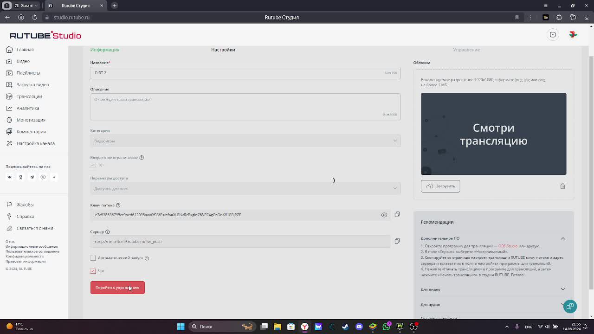
Task: Click the Сервер help icon
Action: pos(107,232)
